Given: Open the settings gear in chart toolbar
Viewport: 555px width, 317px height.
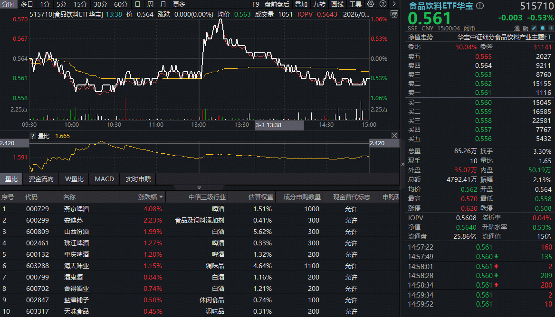Looking at the screenshot, I should tap(371, 4).
